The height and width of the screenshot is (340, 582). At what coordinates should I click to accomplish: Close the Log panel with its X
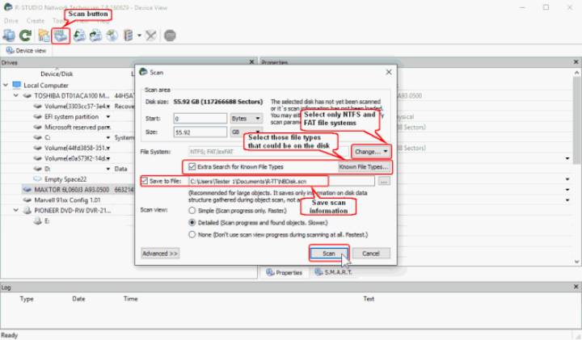(576, 287)
